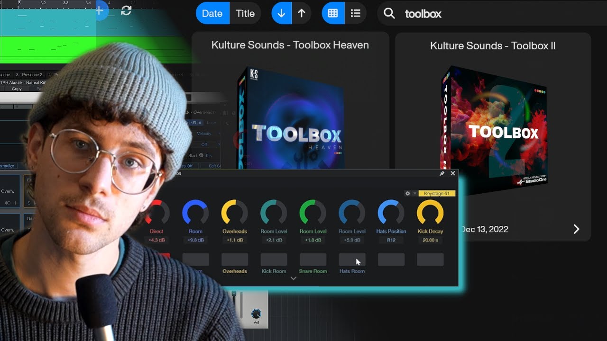Screen dimensions: 607x341
Task: Click the red Direct knob
Action: [x=157, y=212]
